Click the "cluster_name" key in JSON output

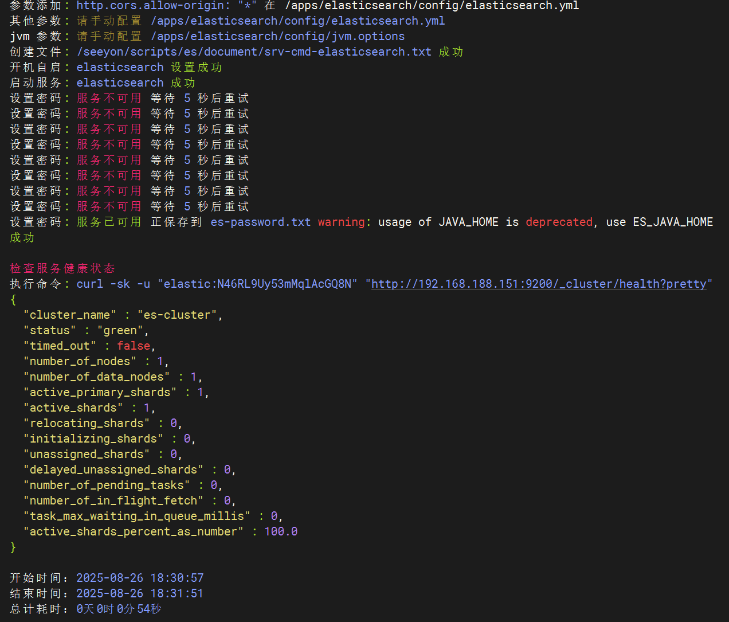coord(69,315)
